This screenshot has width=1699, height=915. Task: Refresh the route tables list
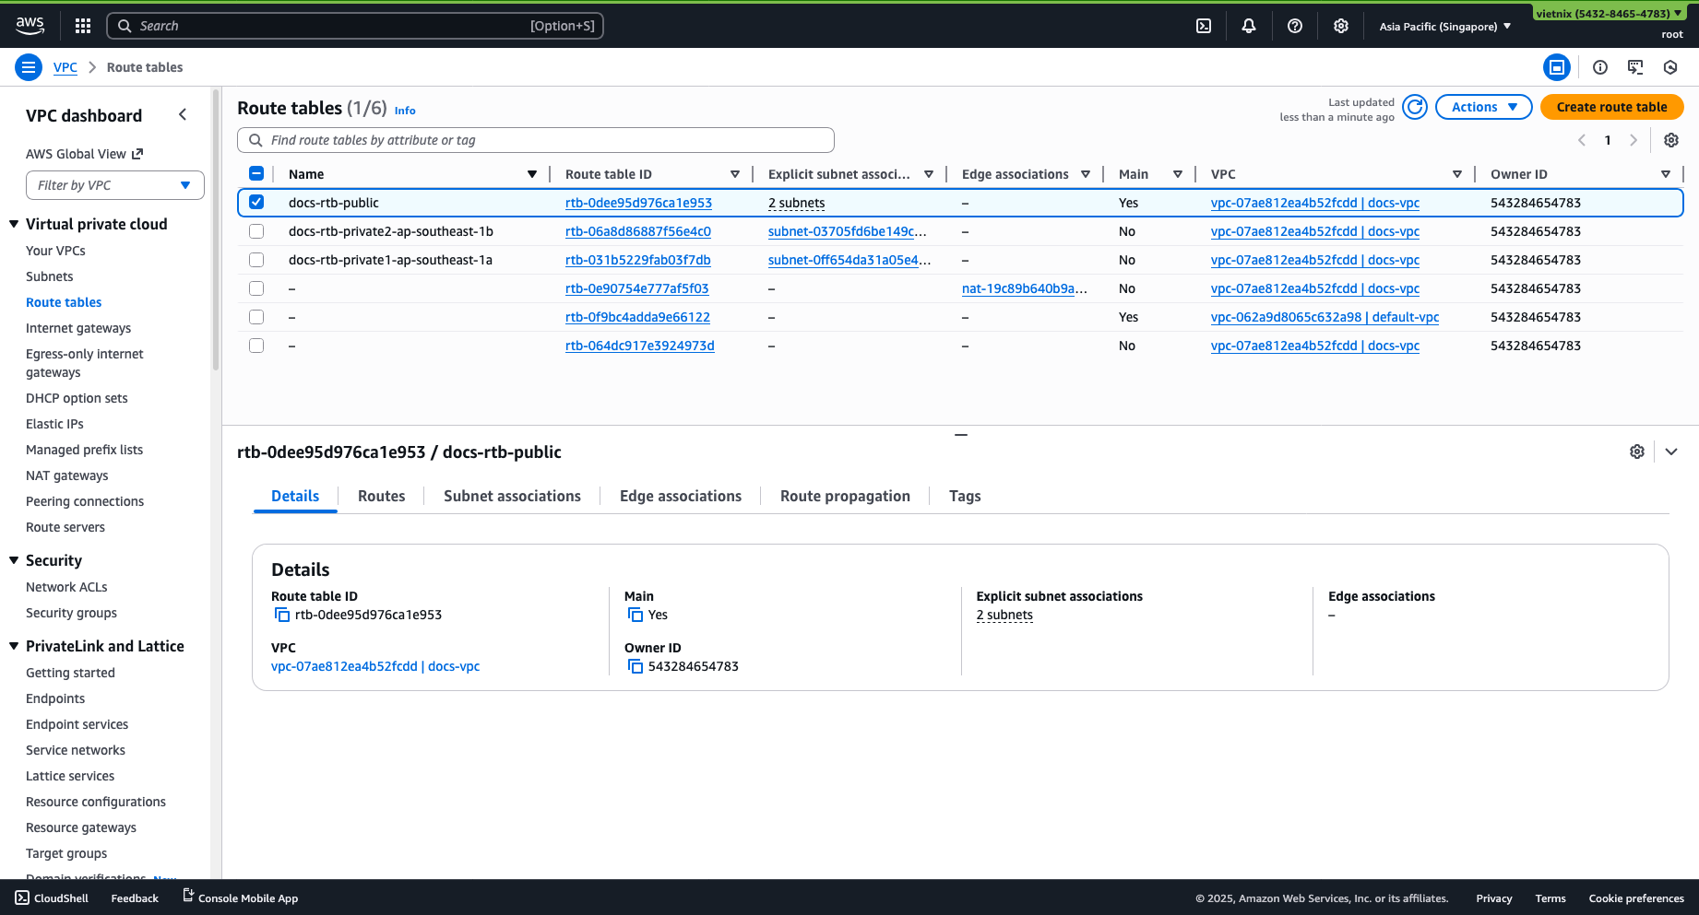pyautogui.click(x=1415, y=107)
